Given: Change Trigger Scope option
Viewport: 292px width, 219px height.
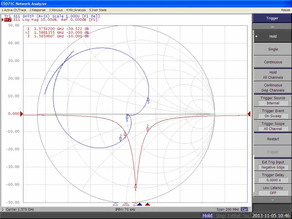Looking at the screenshot, I should coord(273,126).
